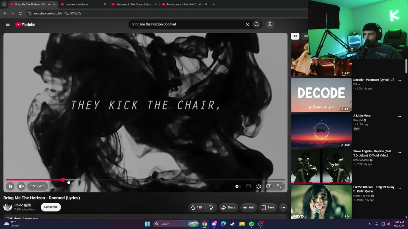Mute the video player volume
The height and width of the screenshot is (229, 408).
coord(21,186)
